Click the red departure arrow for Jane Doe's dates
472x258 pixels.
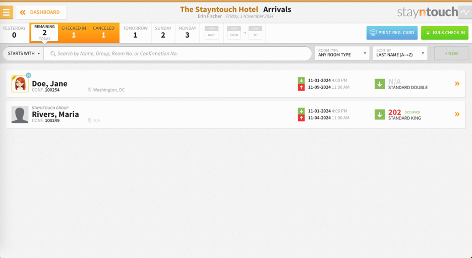[x=301, y=87]
